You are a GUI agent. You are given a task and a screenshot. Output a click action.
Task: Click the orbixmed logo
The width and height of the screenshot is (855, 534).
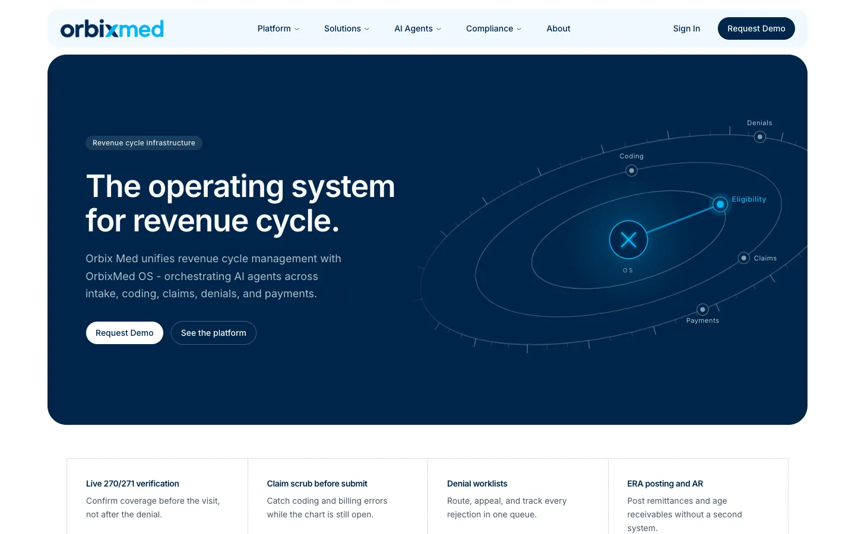point(112,28)
